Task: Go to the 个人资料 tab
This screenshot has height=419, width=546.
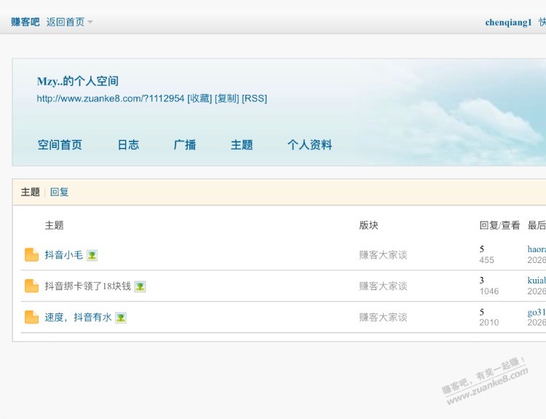Action: (x=309, y=145)
